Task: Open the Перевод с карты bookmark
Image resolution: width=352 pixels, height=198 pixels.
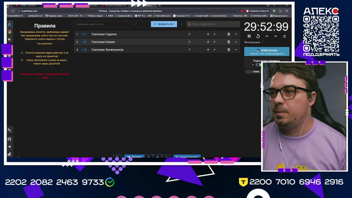Action: pos(54,16)
